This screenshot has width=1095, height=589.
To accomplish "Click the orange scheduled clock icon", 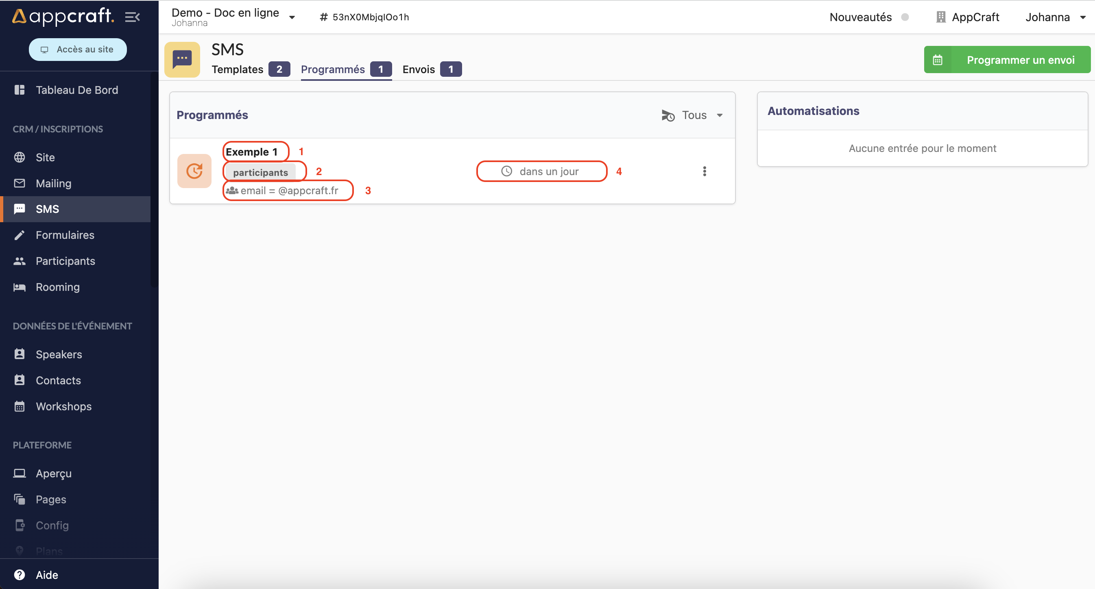I will coord(194,171).
